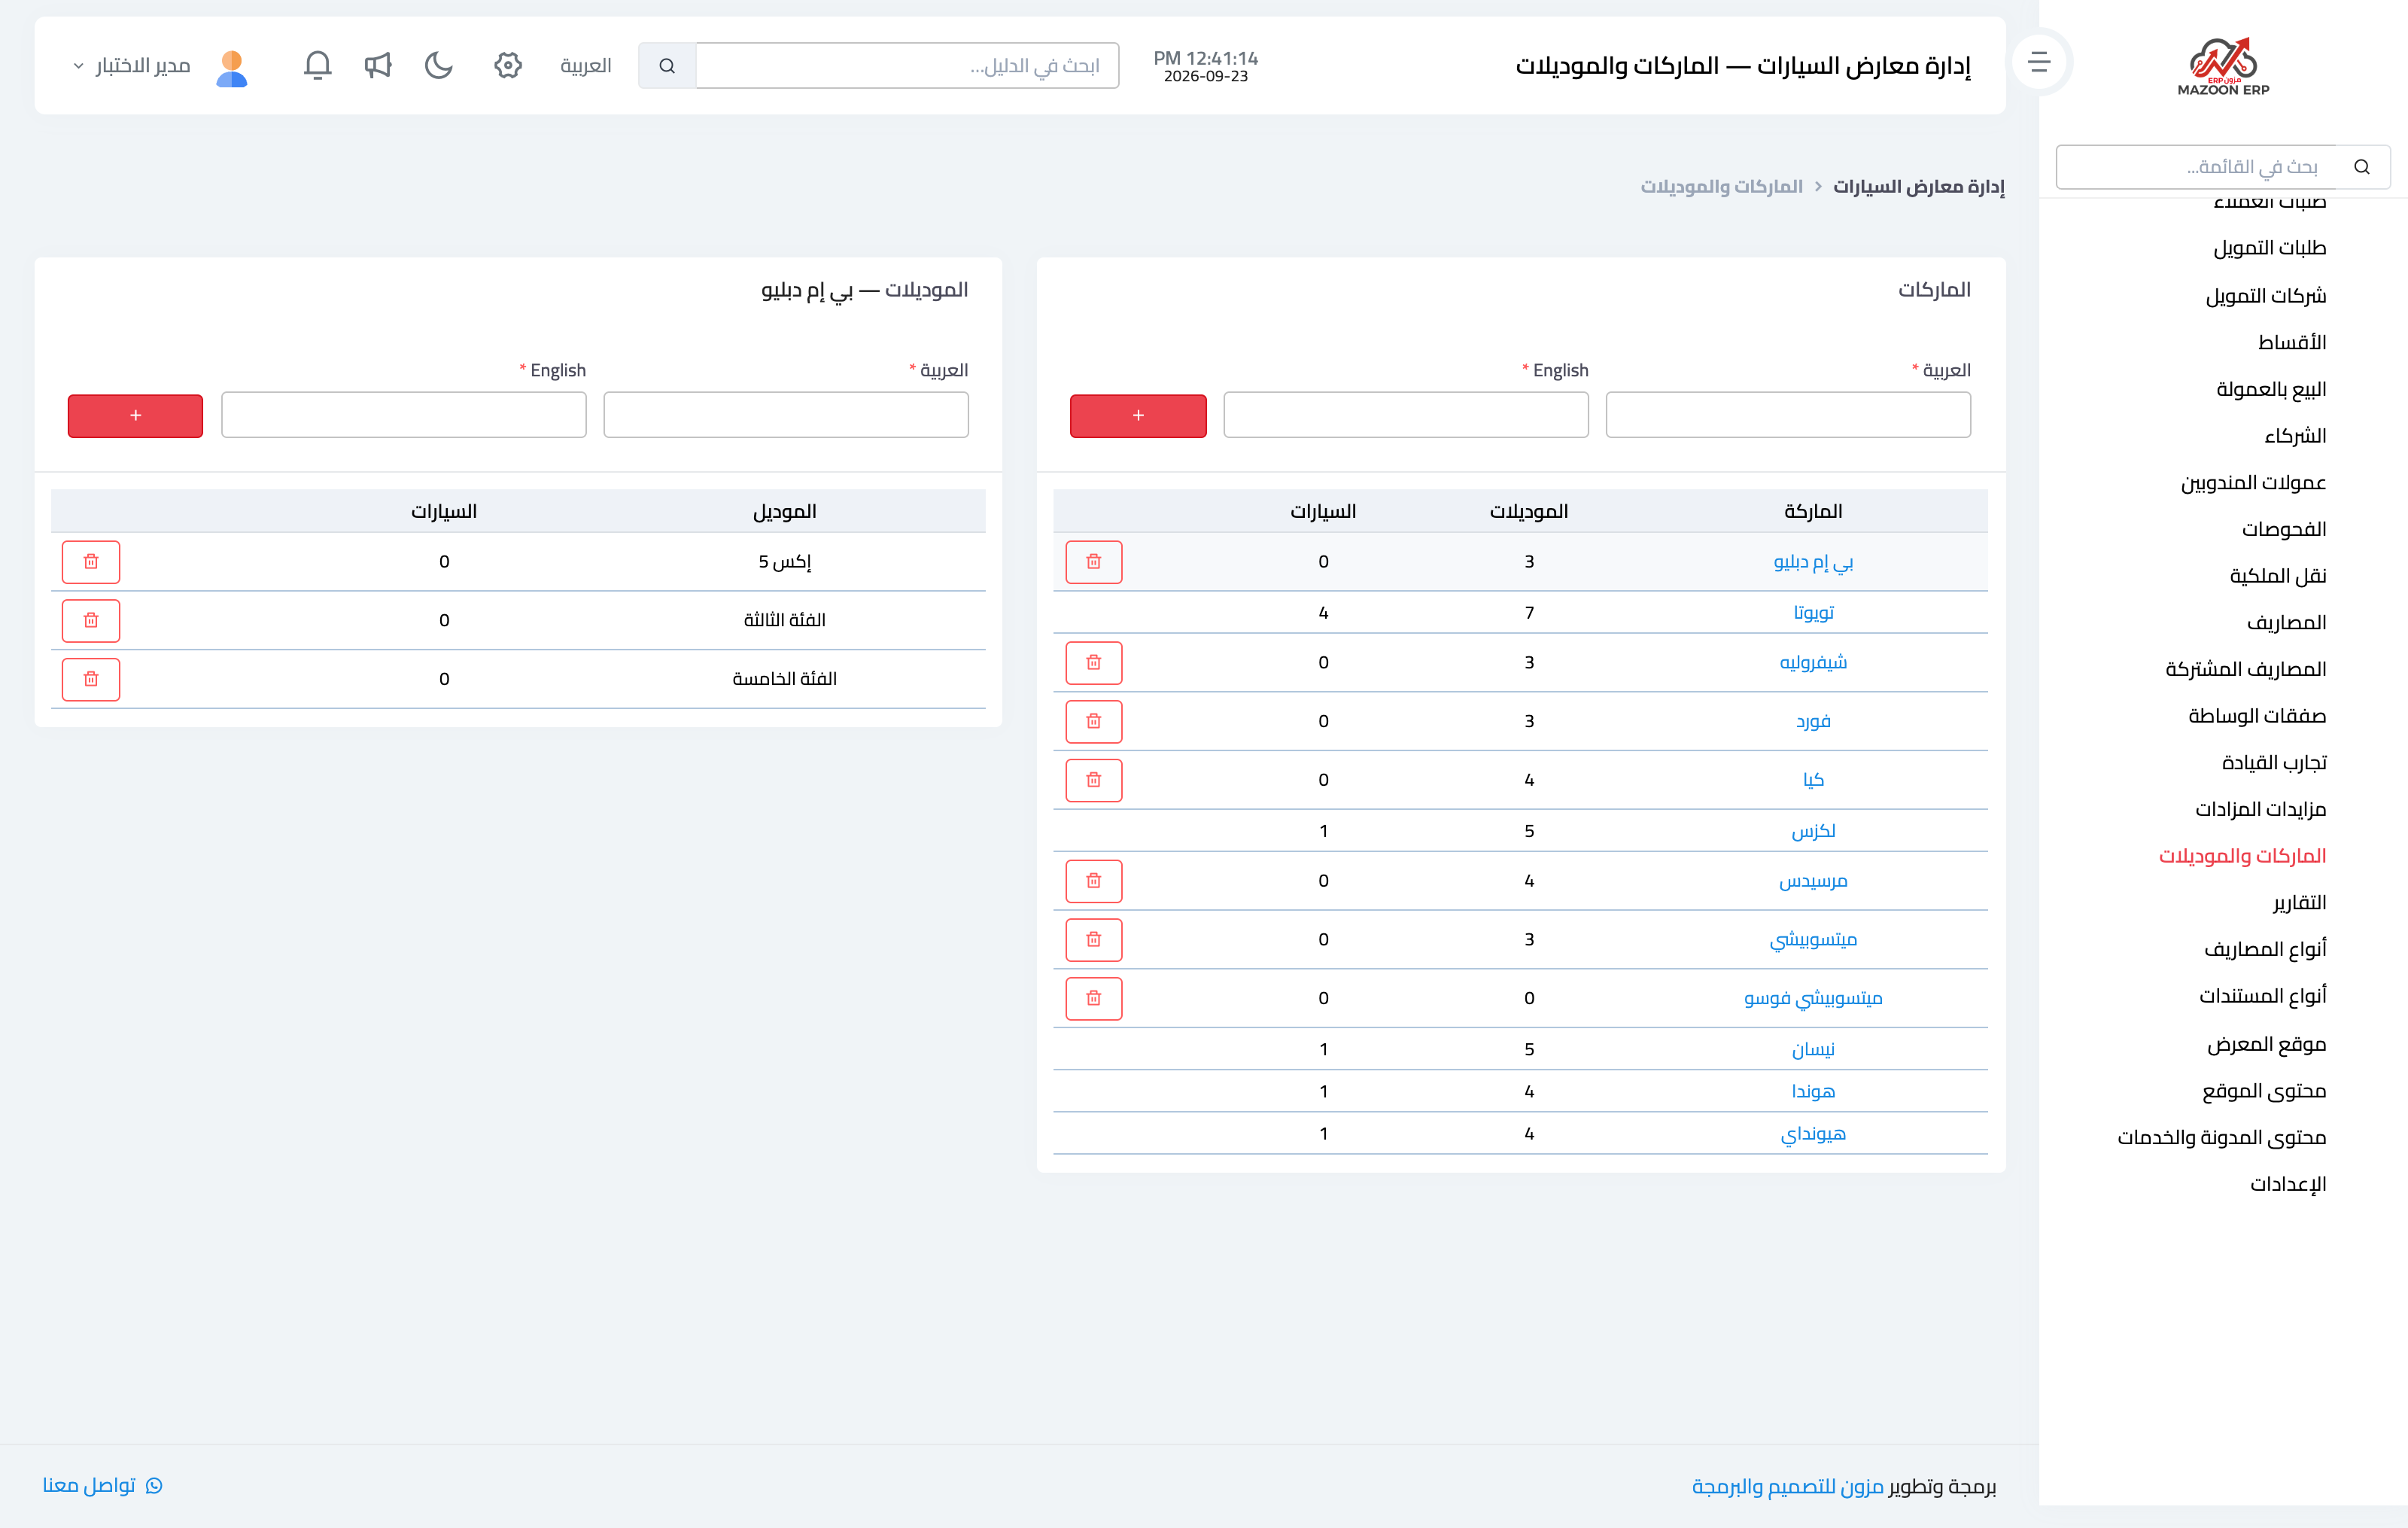Select the تويوتا brand link

(x=1813, y=612)
